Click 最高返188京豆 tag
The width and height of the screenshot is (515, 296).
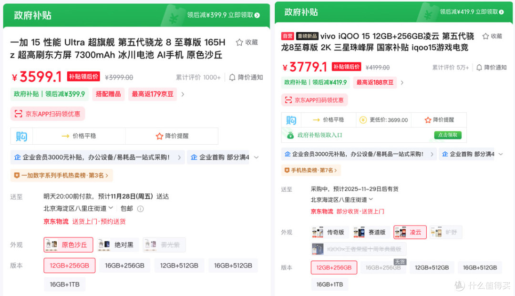pyautogui.click(x=375, y=83)
